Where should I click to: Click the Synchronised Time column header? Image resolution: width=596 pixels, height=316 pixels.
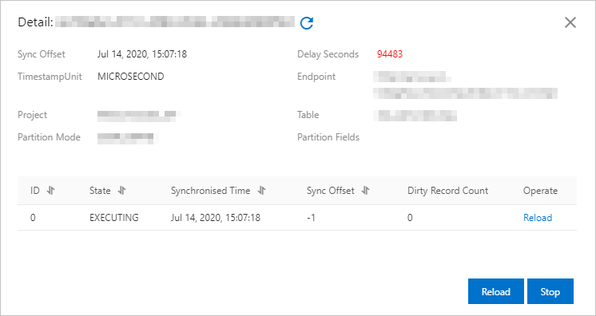tap(210, 191)
